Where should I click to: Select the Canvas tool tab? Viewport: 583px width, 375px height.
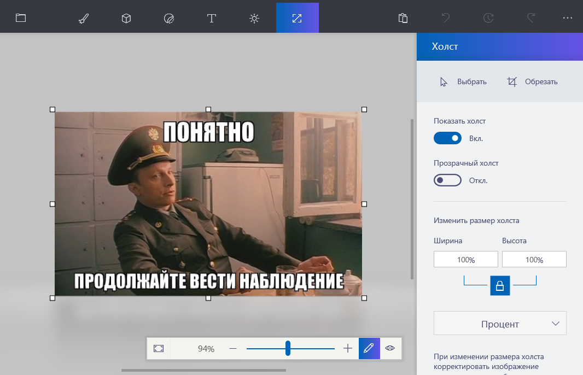298,18
